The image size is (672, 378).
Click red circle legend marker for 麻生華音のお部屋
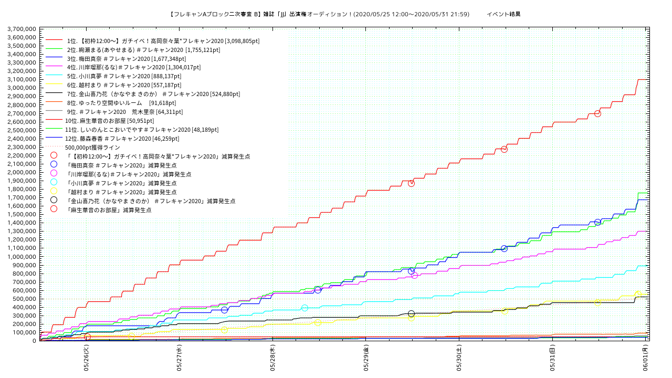(x=54, y=209)
